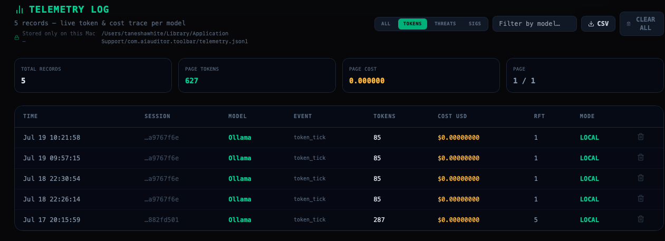Click the telemetry.jsonl file path text

tap(175, 37)
